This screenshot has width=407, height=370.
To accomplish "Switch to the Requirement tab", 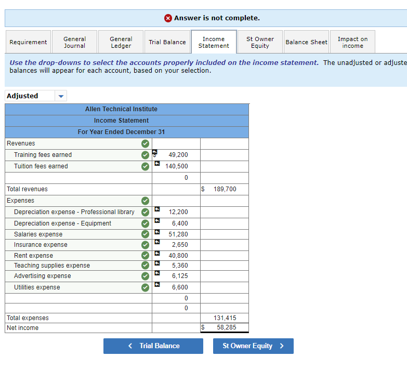I will 28,42.
